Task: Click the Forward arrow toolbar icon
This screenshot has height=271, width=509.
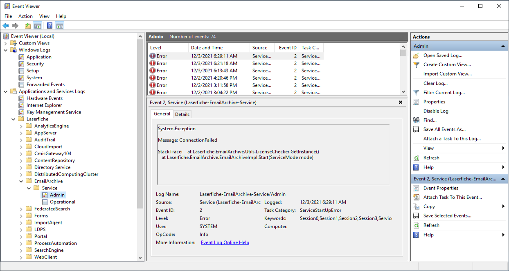Action: (15, 26)
